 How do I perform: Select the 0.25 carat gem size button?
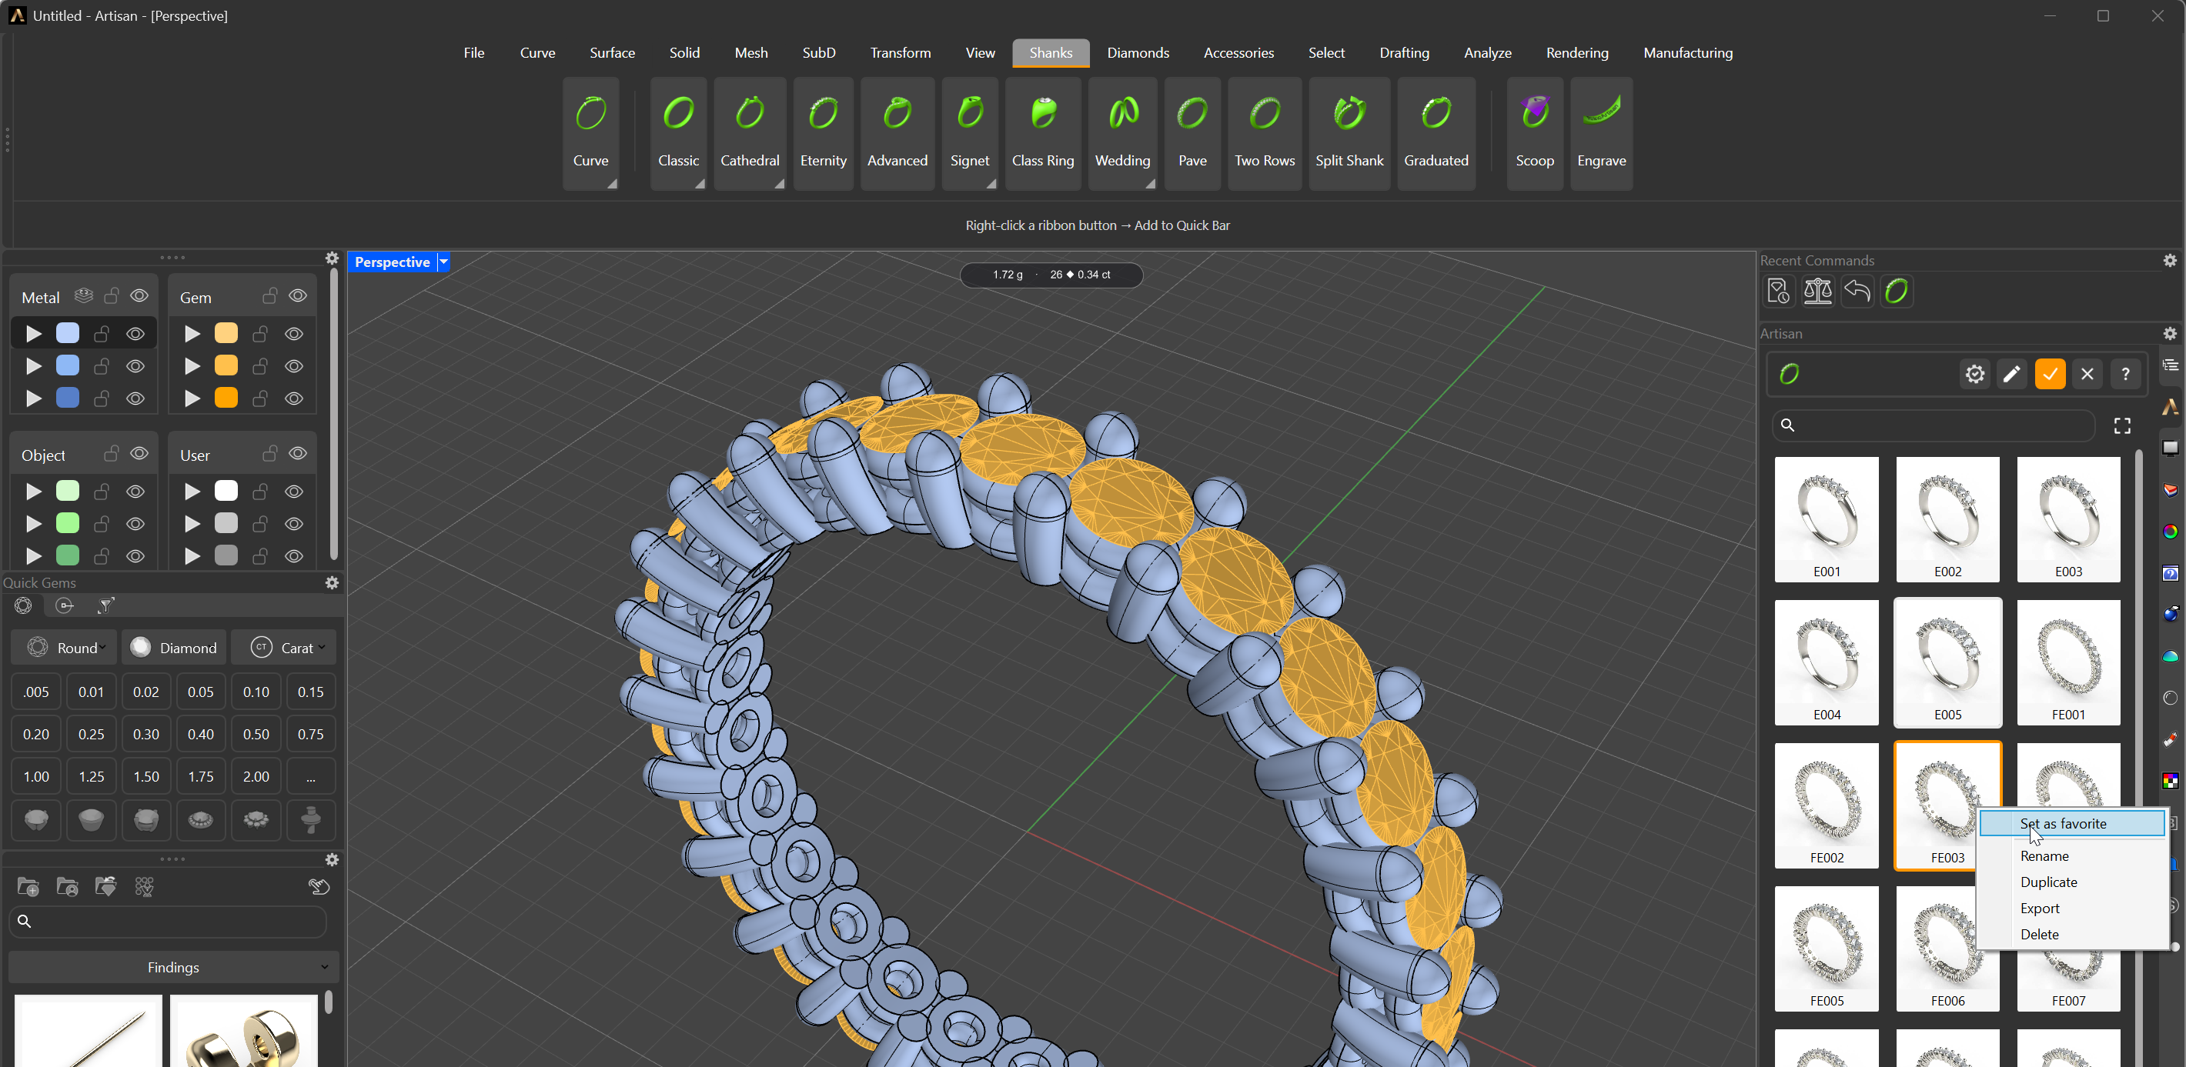click(x=91, y=735)
